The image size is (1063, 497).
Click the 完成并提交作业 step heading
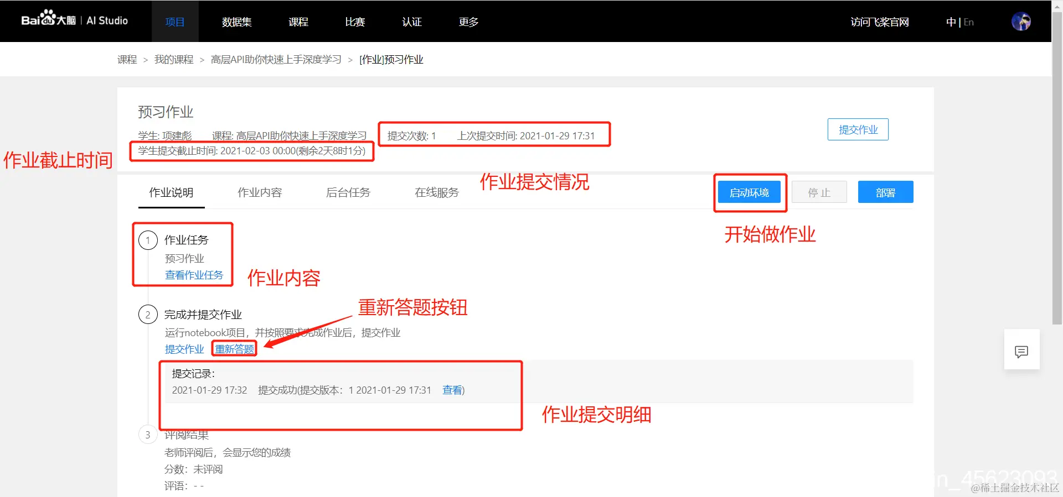(x=203, y=315)
